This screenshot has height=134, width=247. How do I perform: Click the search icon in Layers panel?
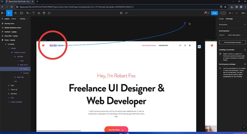[2, 19]
